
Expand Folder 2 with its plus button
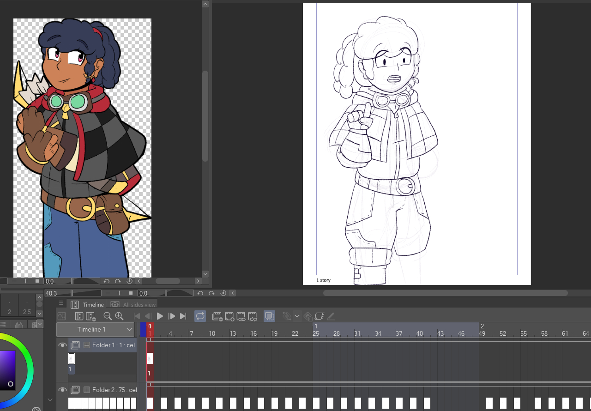[86, 390]
